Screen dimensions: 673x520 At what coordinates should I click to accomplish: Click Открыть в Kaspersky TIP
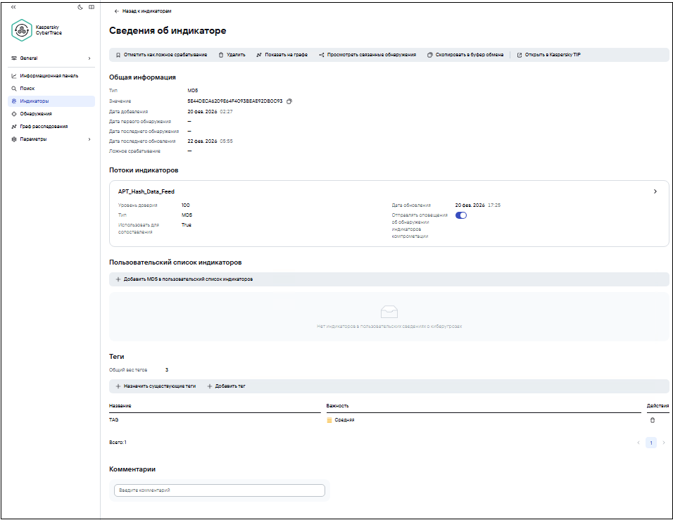click(549, 55)
